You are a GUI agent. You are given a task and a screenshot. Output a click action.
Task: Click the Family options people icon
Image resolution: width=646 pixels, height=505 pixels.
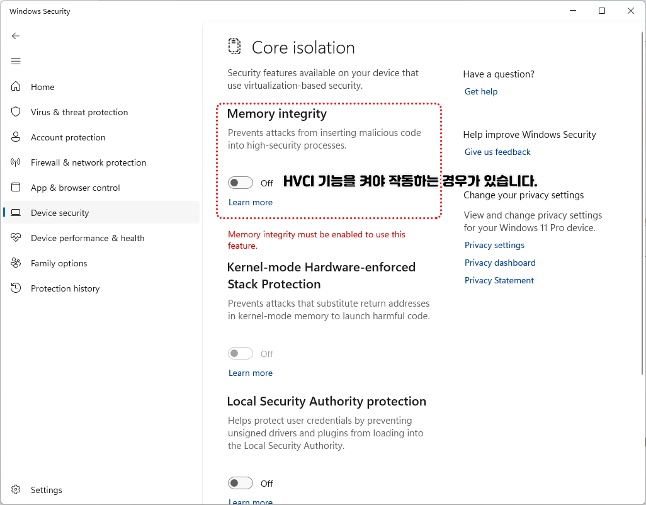(x=16, y=263)
